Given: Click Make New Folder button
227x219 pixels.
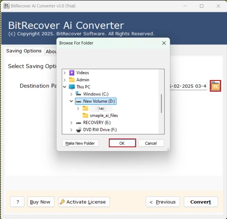Looking at the screenshot, I should (80, 143).
